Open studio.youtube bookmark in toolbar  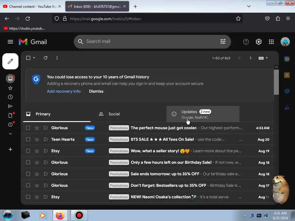click(24, 28)
